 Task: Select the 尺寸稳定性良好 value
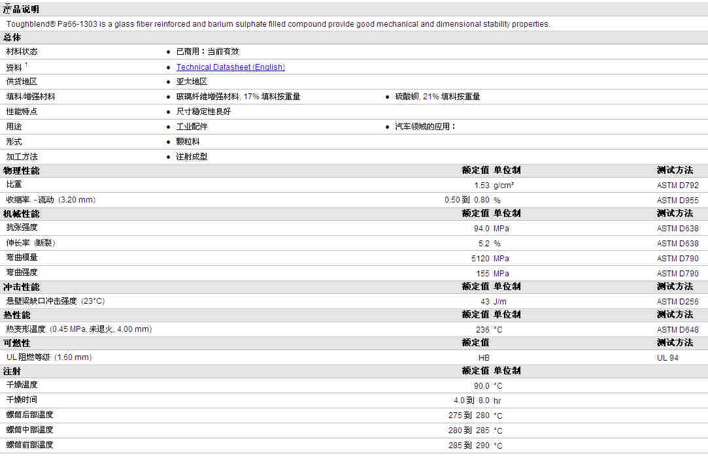pyautogui.click(x=203, y=112)
